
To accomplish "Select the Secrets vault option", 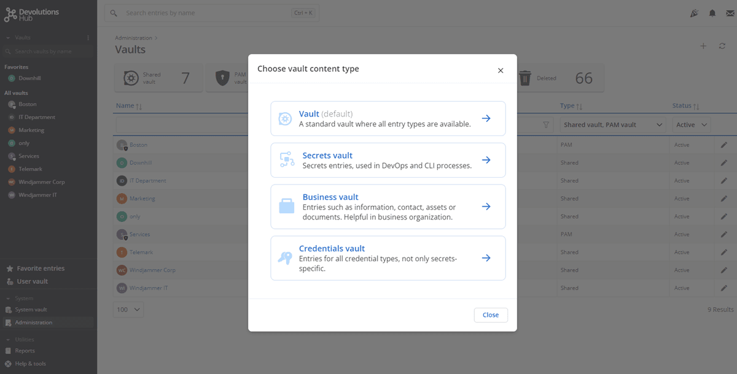I will (388, 160).
